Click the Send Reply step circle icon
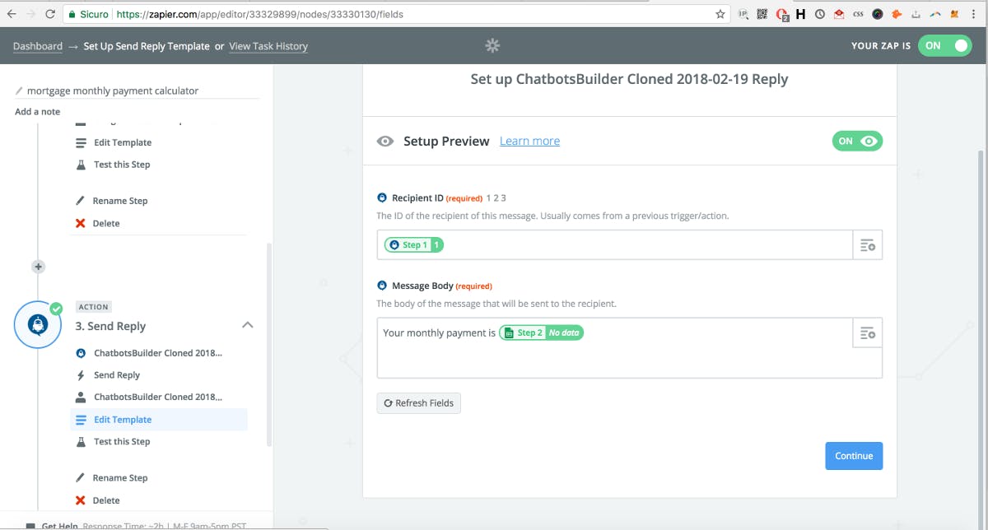The image size is (988, 530). (37, 325)
